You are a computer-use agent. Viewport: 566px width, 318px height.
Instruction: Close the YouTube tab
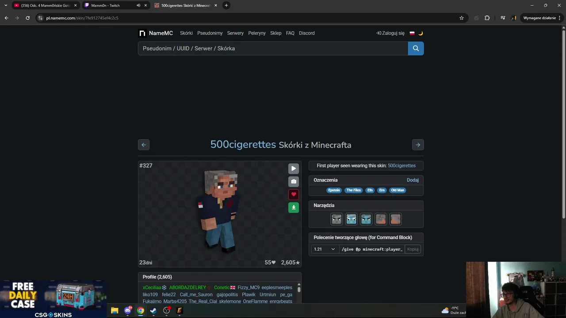(75, 5)
